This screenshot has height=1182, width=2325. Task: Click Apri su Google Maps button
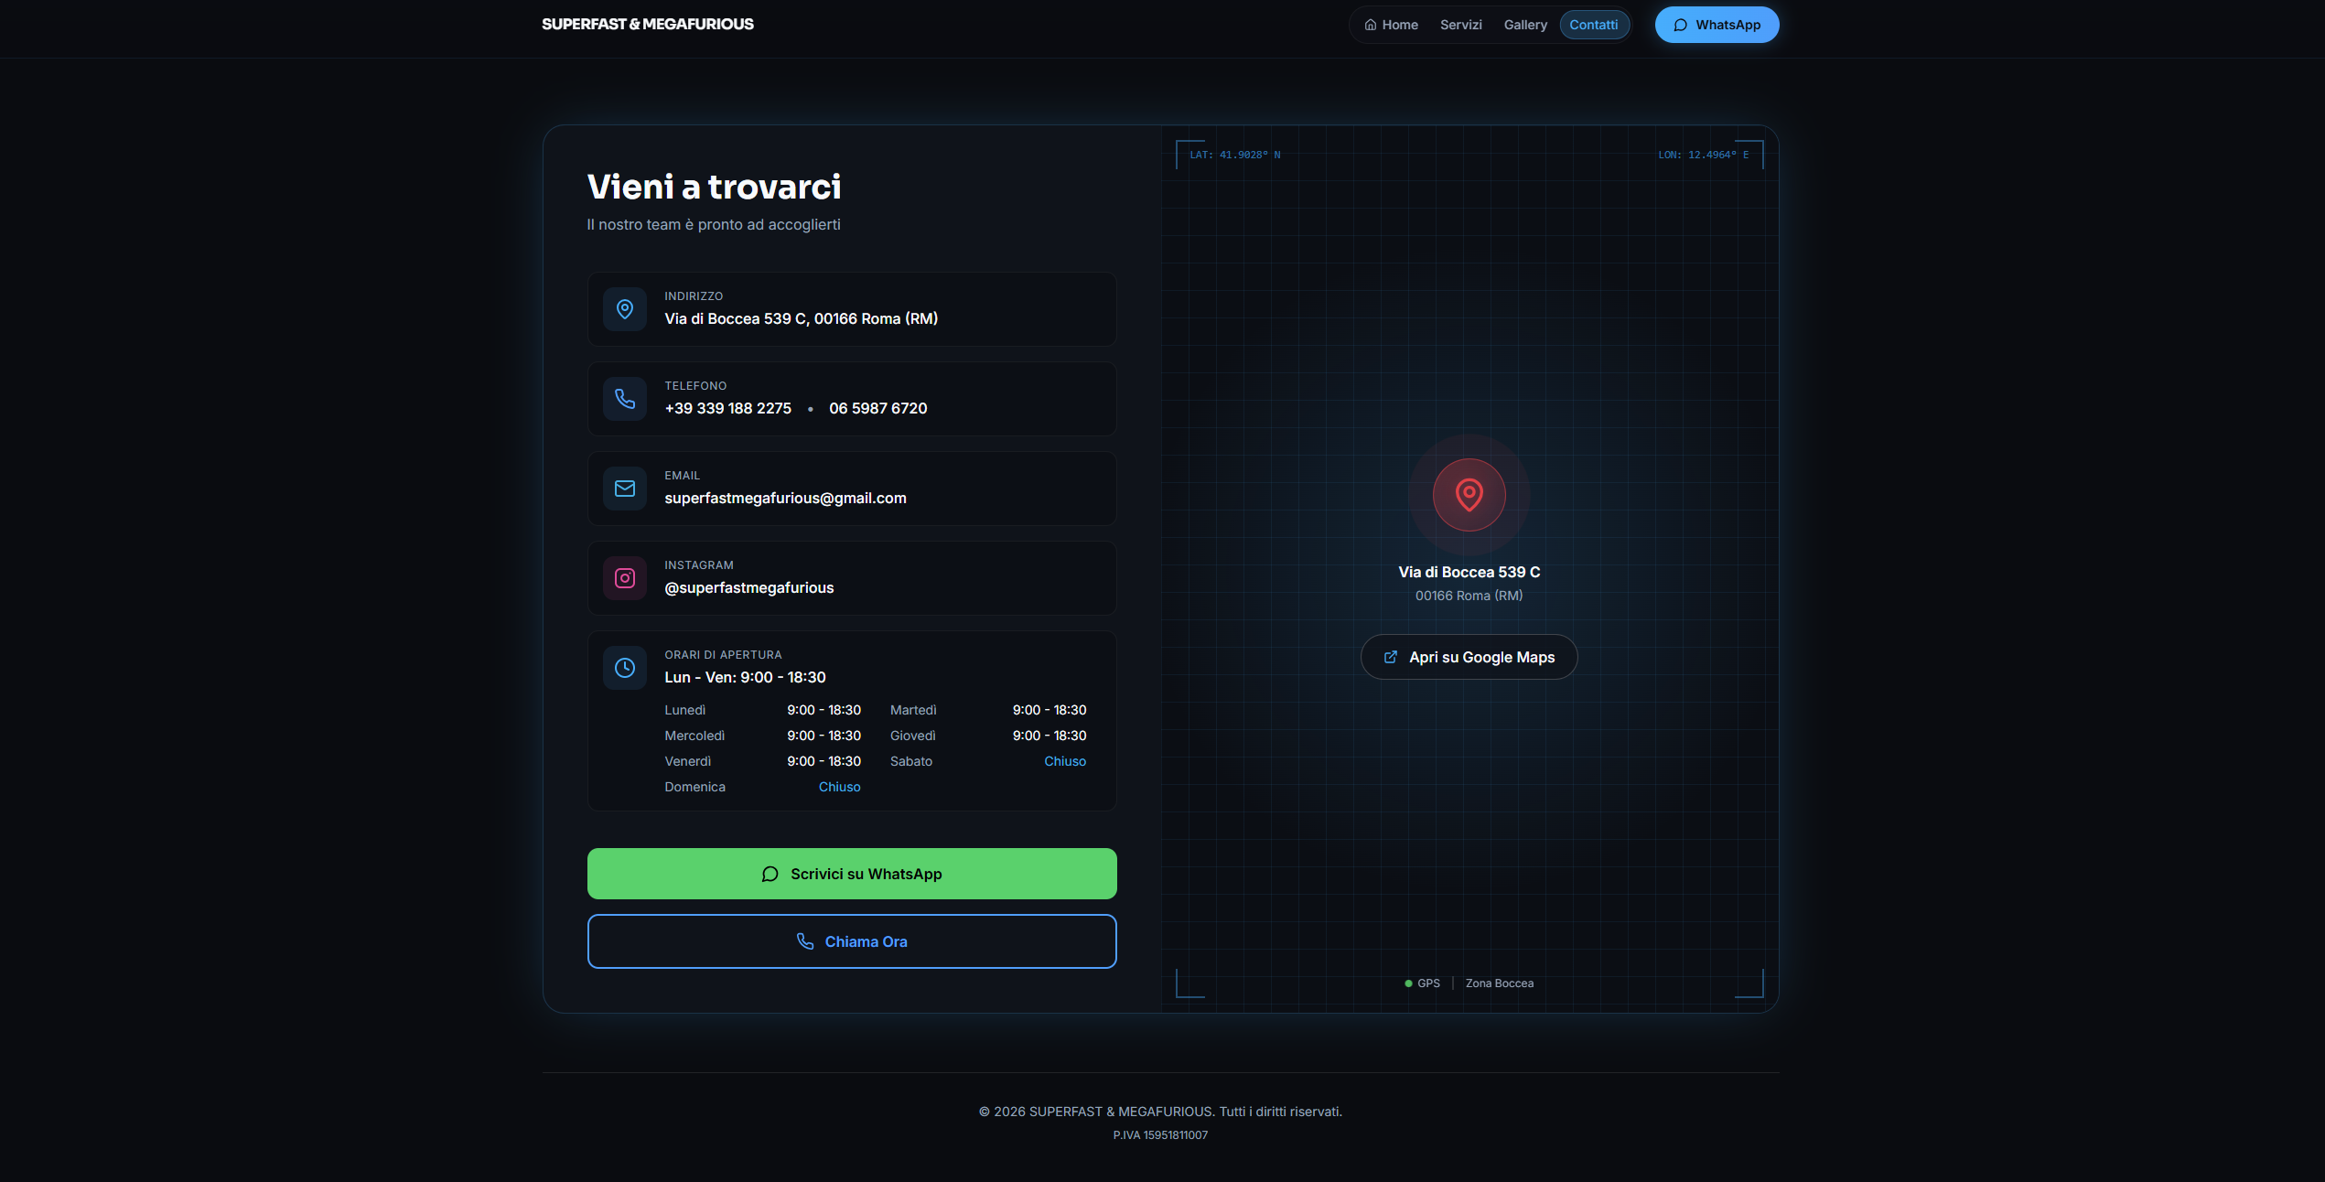1469,657
